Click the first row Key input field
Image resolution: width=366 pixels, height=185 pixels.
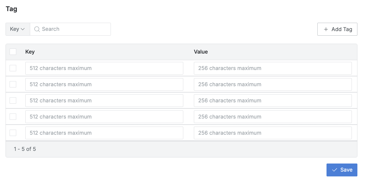pos(104,68)
